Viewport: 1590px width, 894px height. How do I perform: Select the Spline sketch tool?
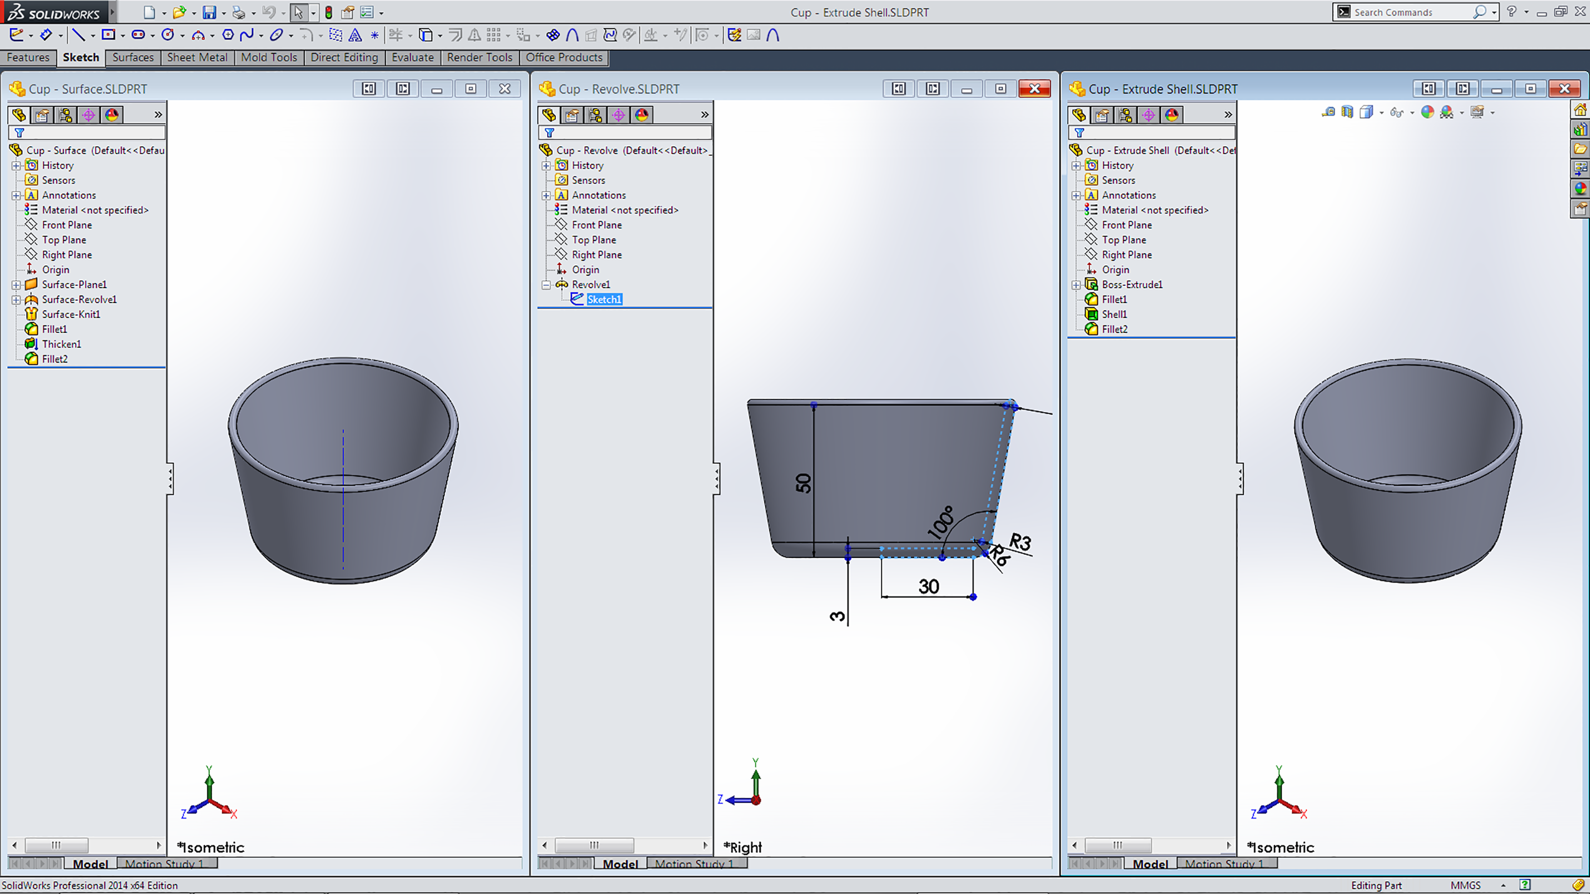(246, 35)
